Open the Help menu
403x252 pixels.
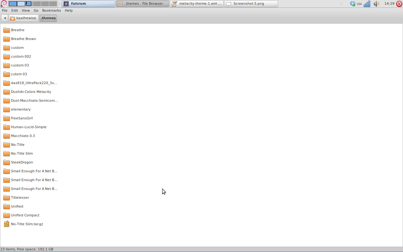(69, 10)
